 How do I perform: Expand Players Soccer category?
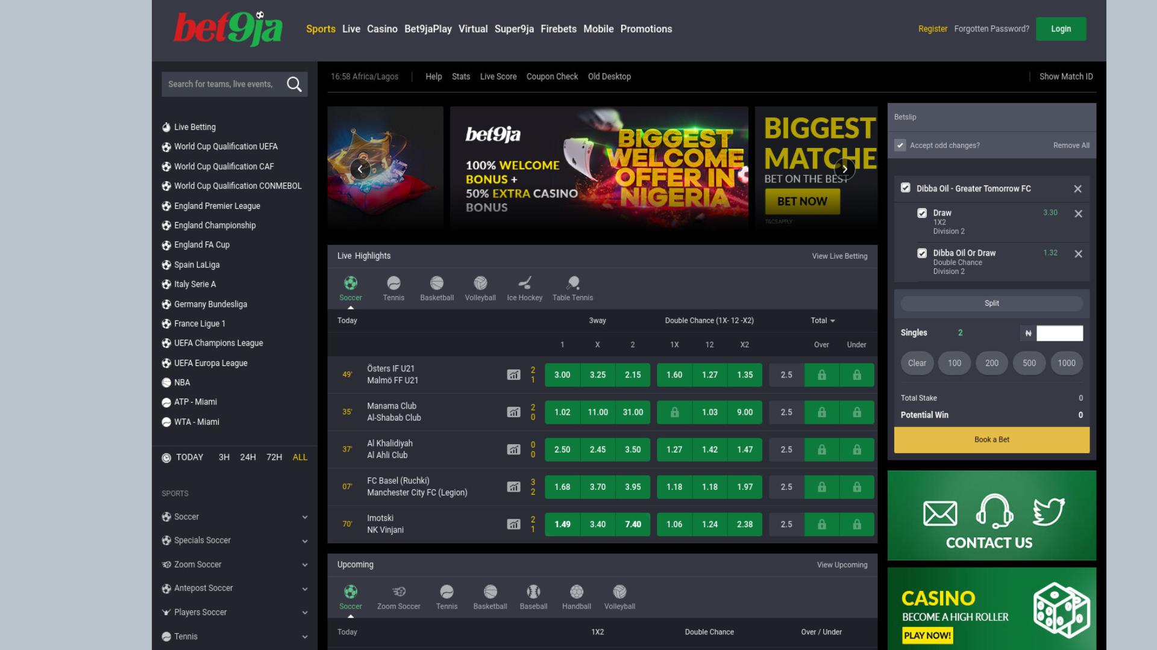pos(235,612)
